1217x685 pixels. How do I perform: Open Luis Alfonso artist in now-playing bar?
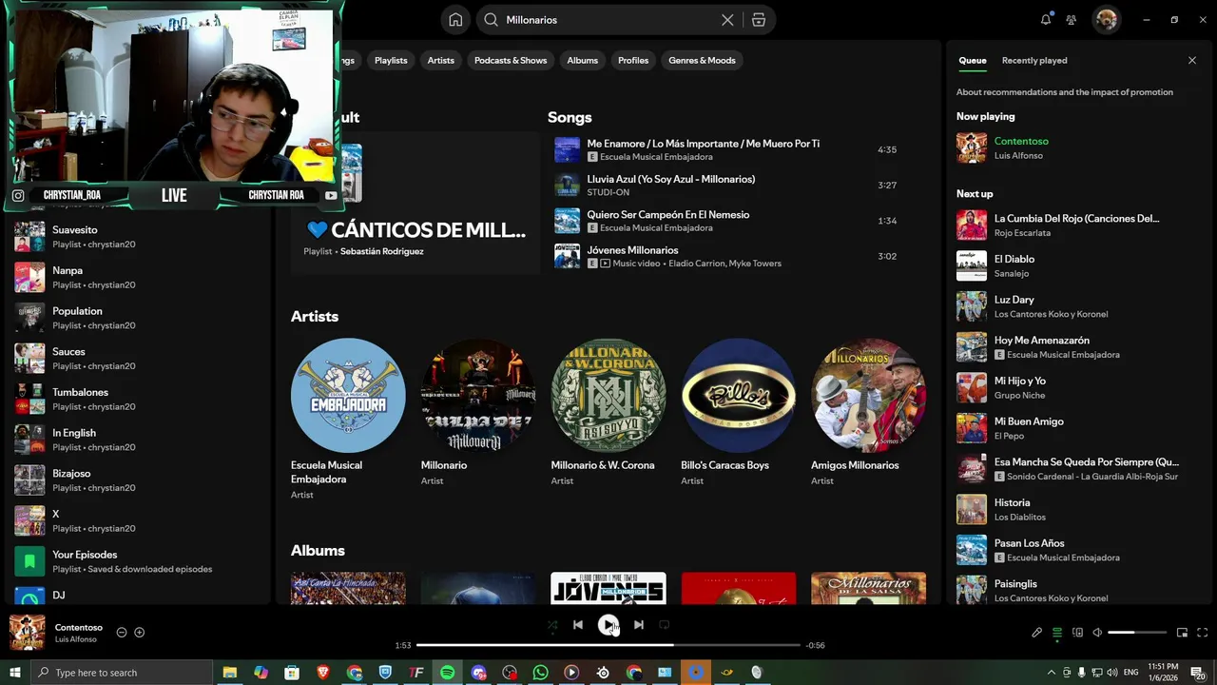pyautogui.click(x=76, y=639)
